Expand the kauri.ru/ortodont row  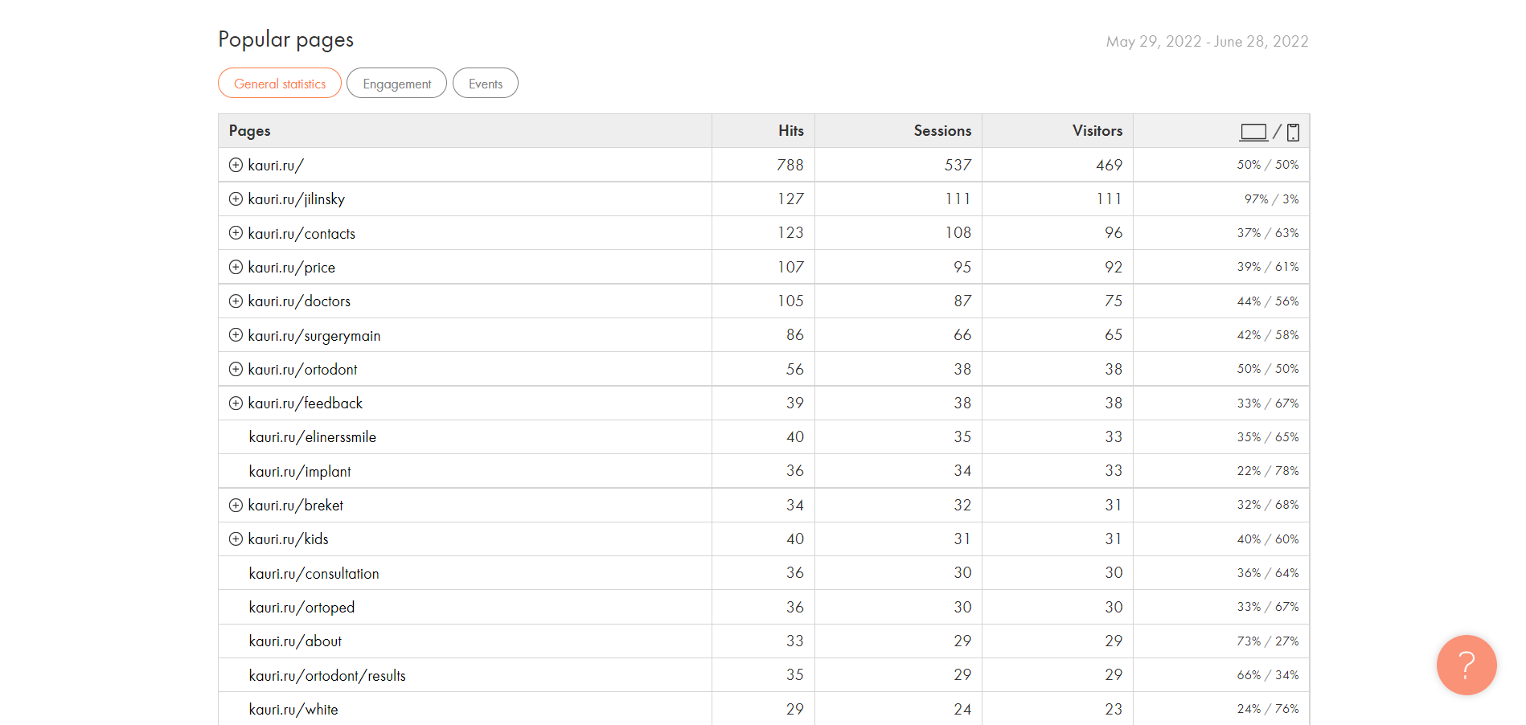tap(236, 369)
